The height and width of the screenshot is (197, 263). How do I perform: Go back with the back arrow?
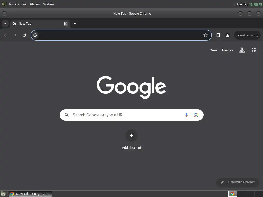coord(6,35)
